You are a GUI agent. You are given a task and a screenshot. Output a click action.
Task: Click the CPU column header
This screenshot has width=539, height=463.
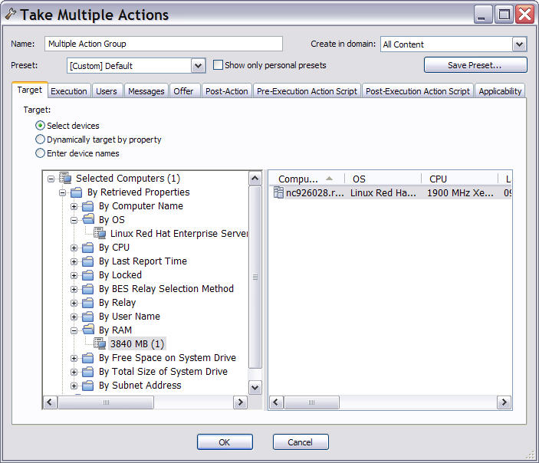coord(459,179)
